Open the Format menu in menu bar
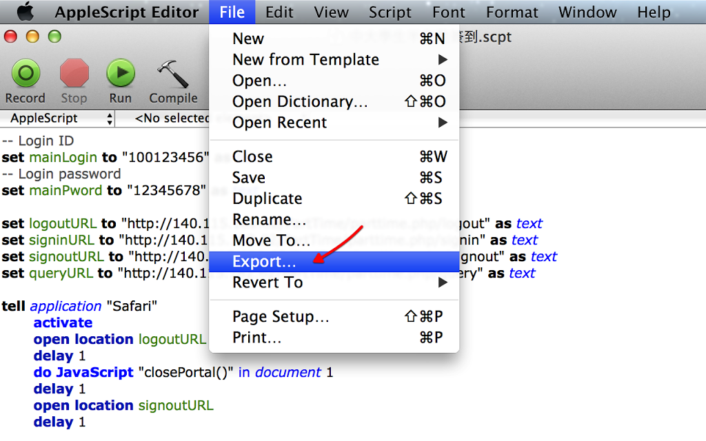Viewport: 706px width, 441px height. pyautogui.click(x=512, y=12)
